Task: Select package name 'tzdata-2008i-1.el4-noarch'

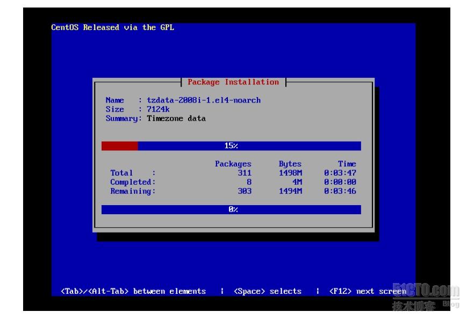Action: coord(204,100)
